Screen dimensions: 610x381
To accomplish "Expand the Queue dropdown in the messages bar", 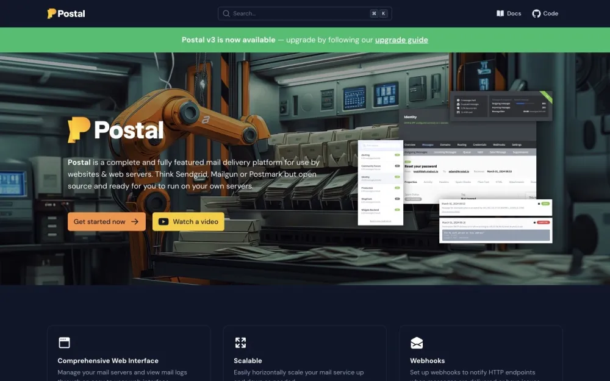I will [467, 152].
